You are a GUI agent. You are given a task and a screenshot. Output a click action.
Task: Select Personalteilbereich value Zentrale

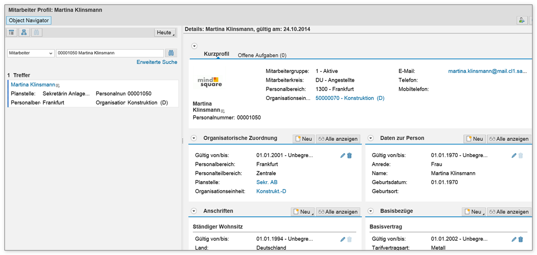pos(266,173)
